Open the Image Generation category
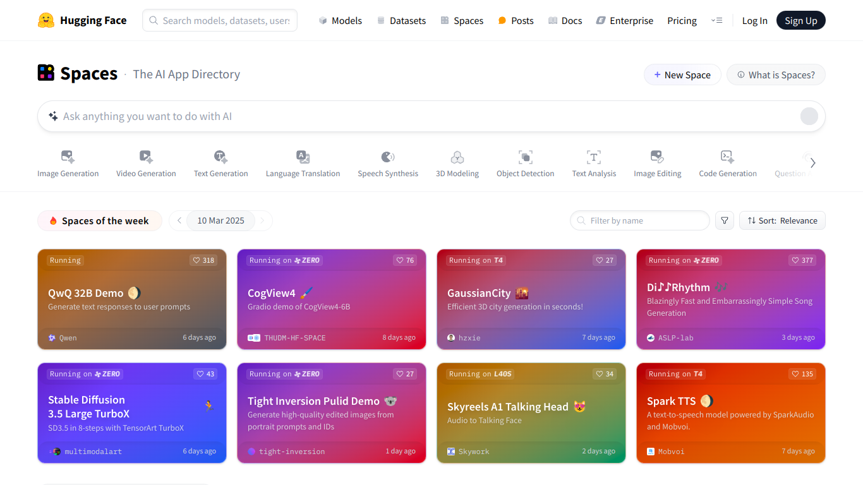863x485 pixels. tap(68, 164)
